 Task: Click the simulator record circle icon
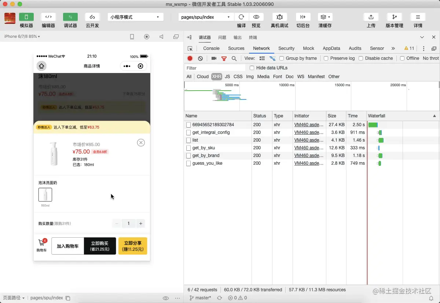pyautogui.click(x=147, y=37)
